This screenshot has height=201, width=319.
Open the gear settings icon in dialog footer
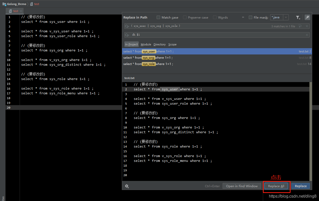tap(127, 186)
